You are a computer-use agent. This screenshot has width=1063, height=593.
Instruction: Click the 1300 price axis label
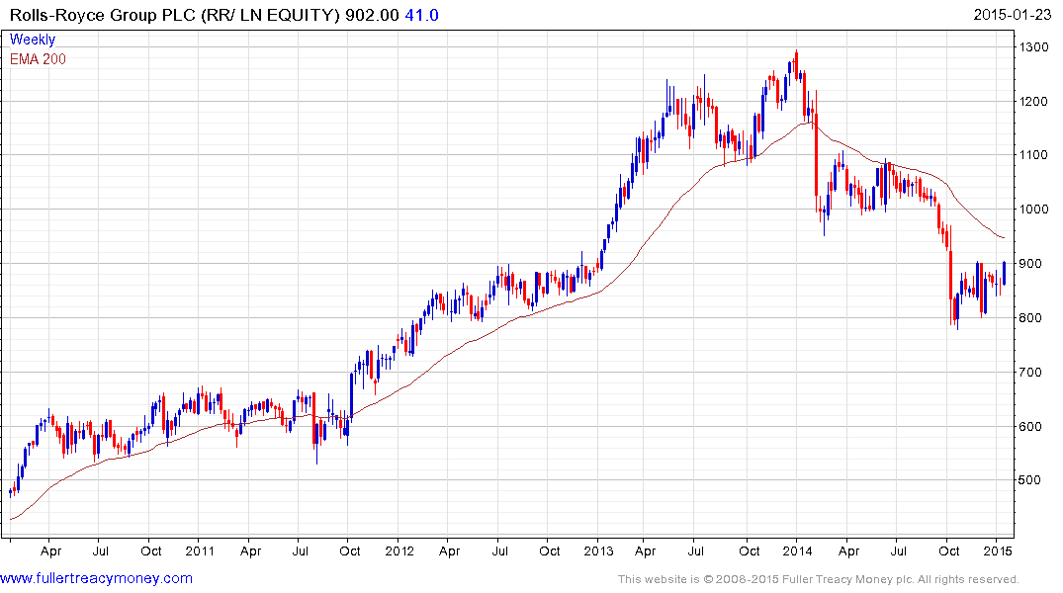(x=1033, y=46)
